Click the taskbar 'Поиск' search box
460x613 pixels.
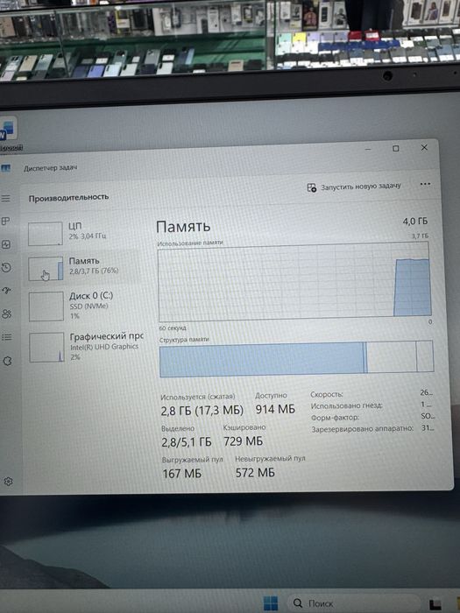pyautogui.click(x=354, y=603)
